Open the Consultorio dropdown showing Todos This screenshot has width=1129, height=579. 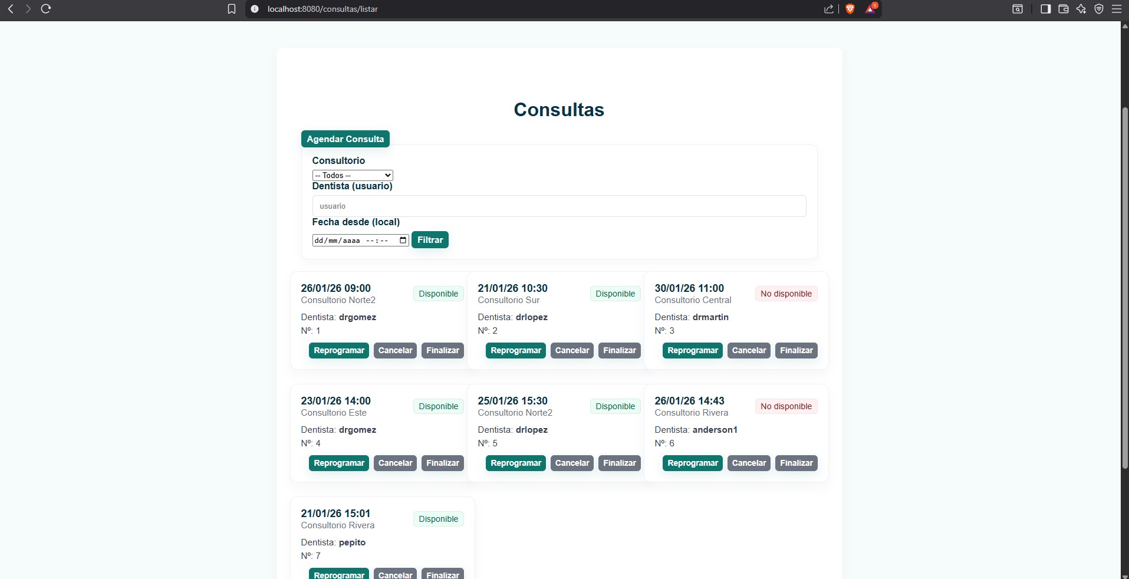[352, 175]
